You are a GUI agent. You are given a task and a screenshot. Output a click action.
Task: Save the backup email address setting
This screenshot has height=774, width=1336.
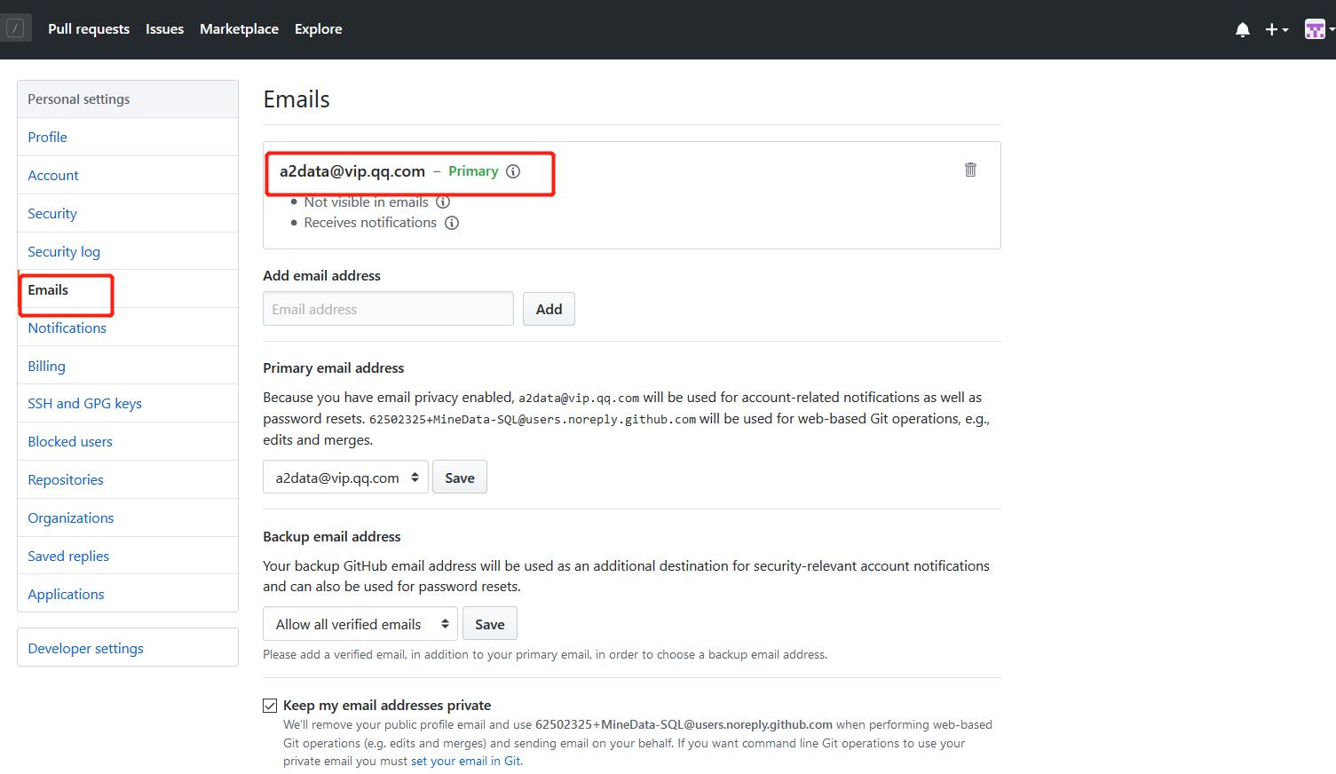[489, 624]
